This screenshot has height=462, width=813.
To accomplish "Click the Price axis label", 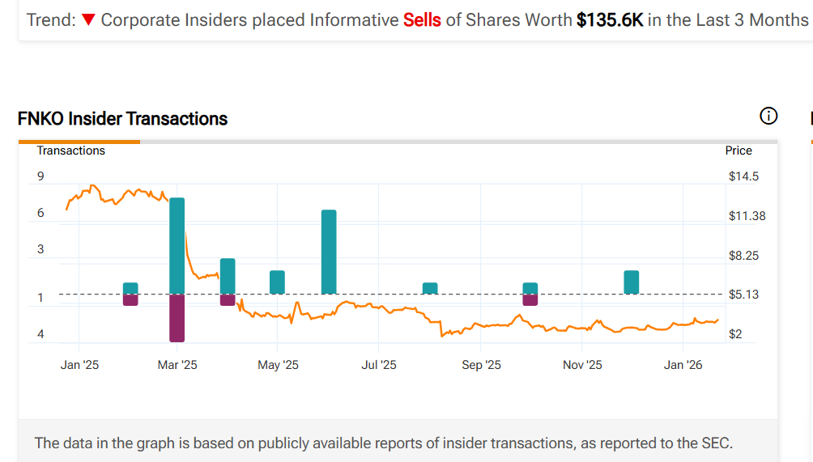I will 738,150.
